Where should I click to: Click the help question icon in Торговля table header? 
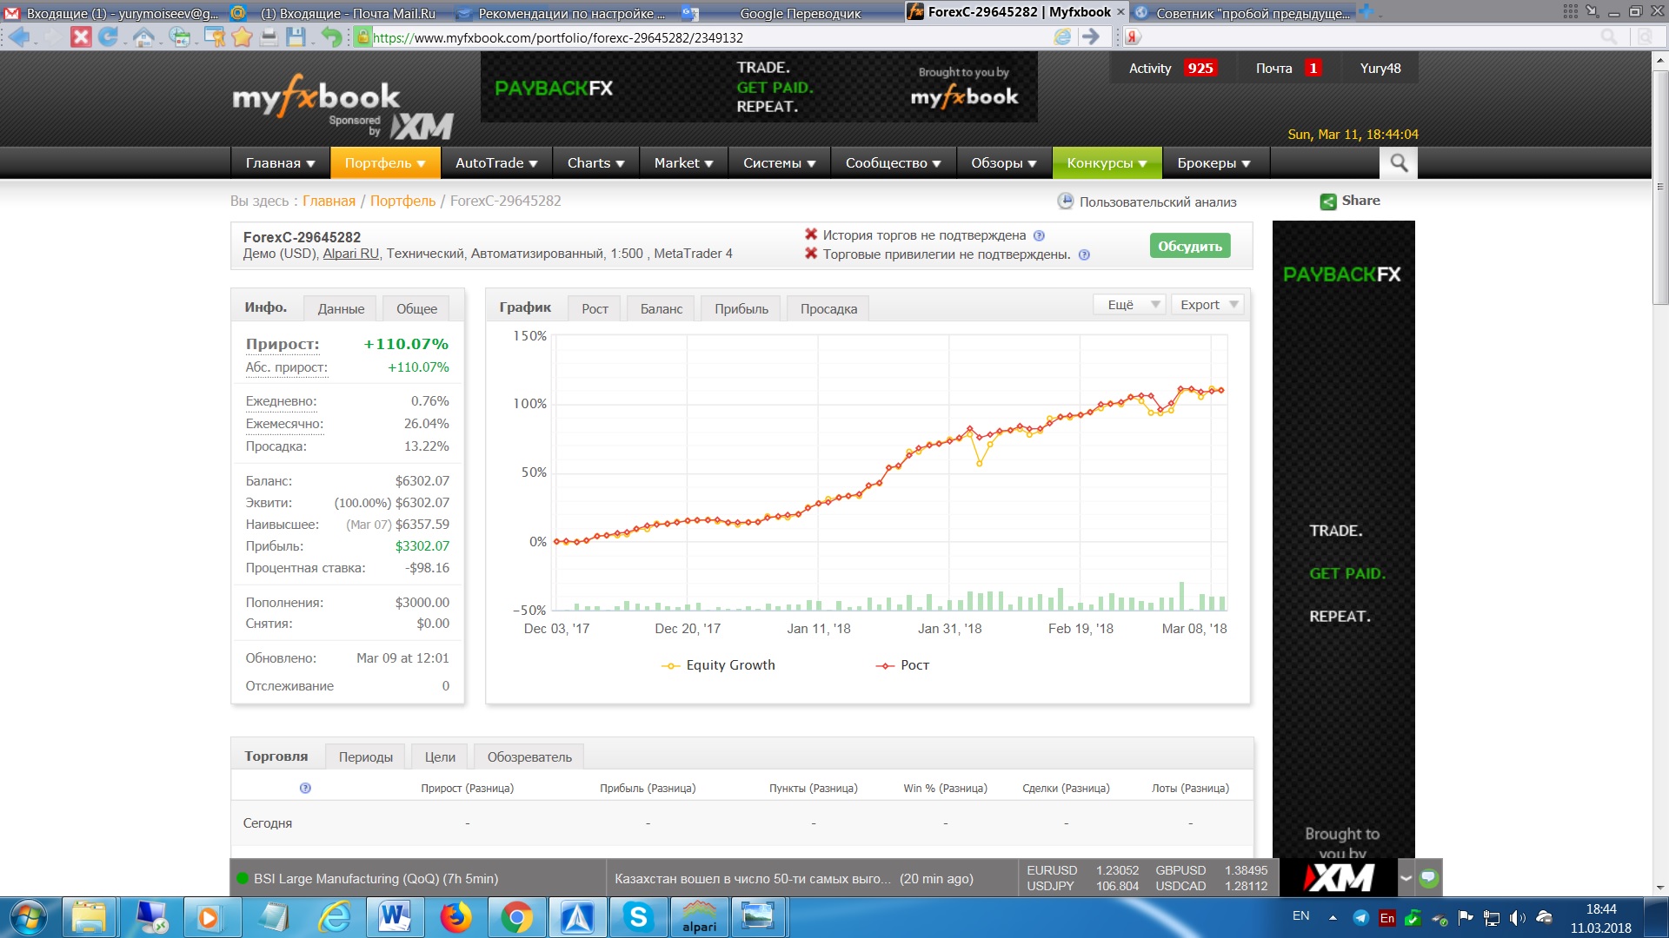(305, 789)
